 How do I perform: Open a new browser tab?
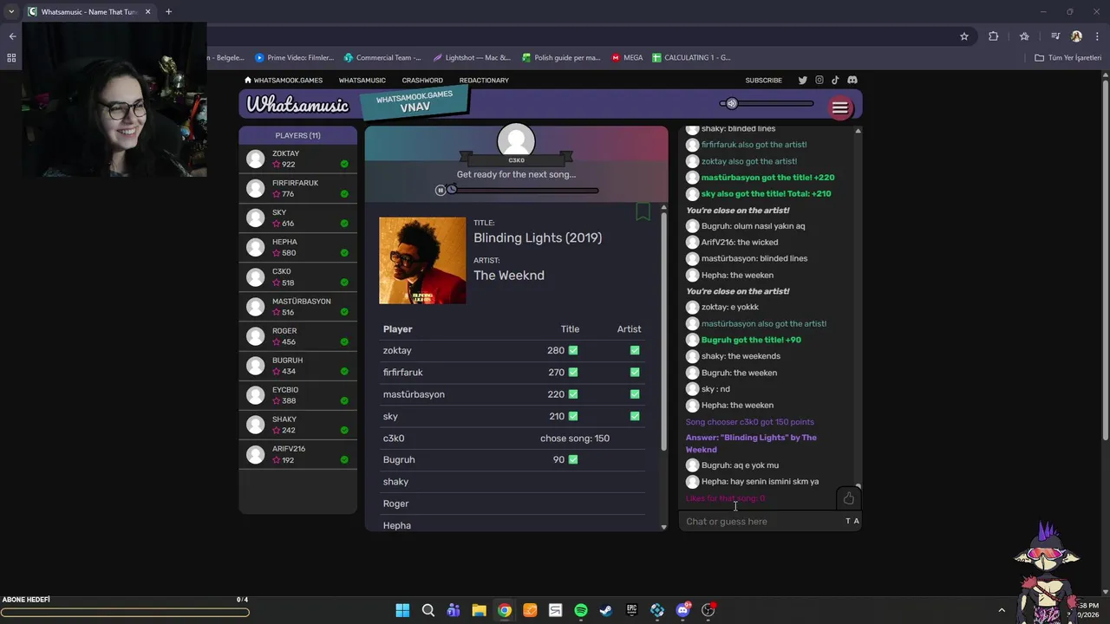click(x=168, y=11)
